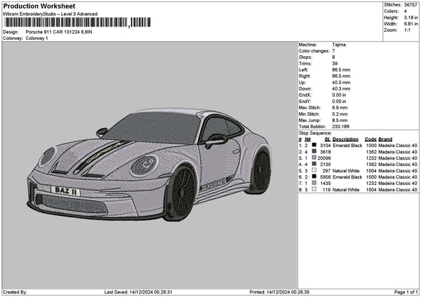Click the Page 1 of 1 indicator
Viewport: 421px width, 297px height.
coord(405,292)
